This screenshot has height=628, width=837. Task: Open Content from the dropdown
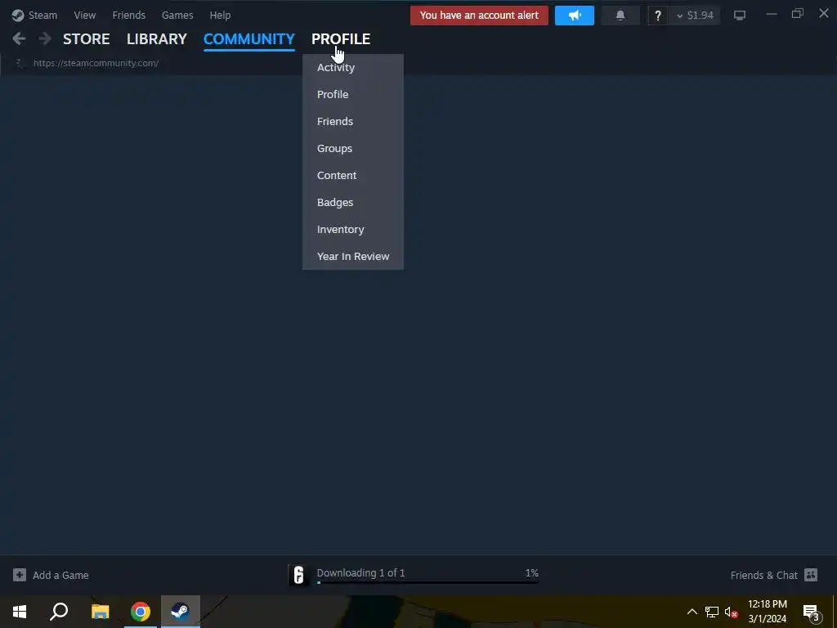tap(353, 175)
